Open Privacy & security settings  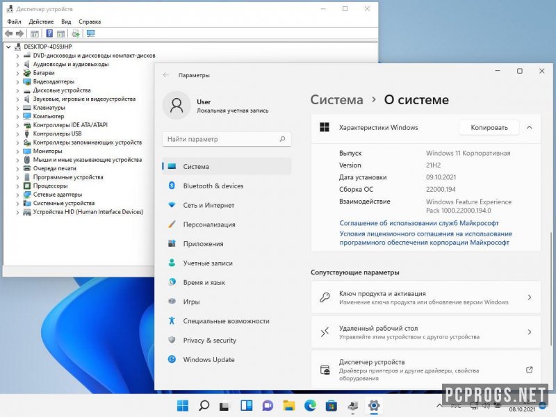point(227,340)
